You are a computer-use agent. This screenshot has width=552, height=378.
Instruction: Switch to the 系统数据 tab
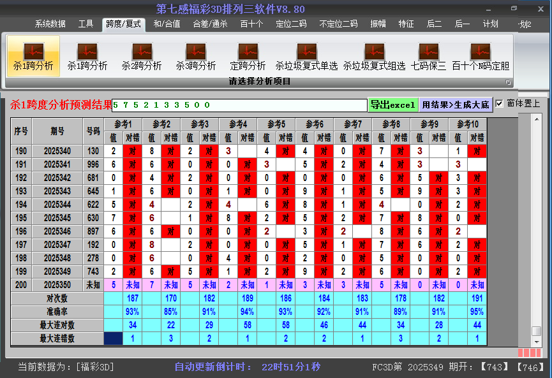tap(50, 24)
